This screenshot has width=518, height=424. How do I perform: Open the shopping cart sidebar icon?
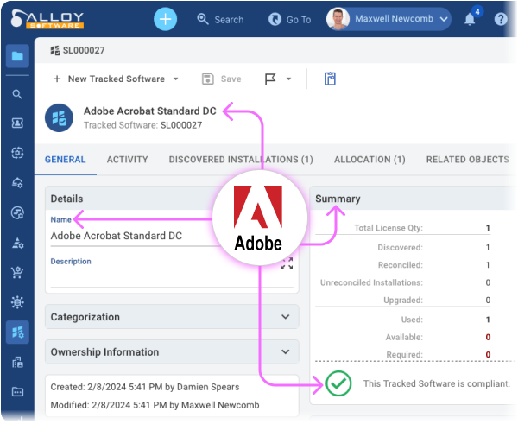17,272
